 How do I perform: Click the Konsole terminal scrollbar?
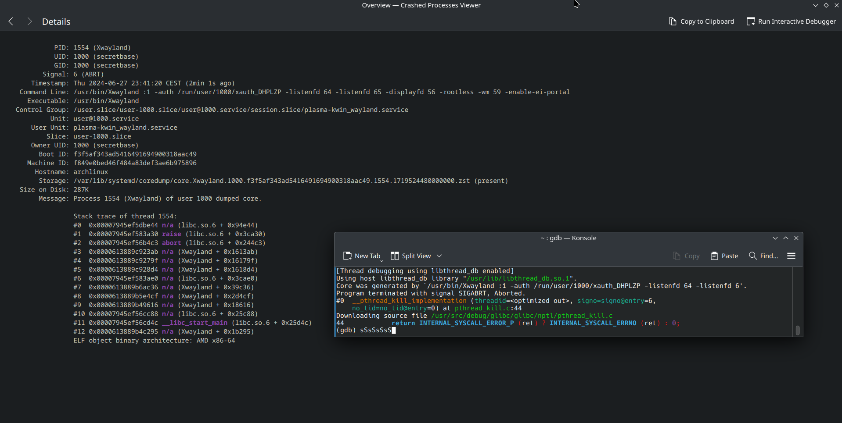[x=798, y=330]
